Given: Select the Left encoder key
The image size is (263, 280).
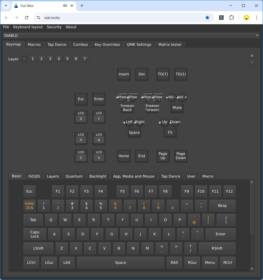Looking at the screenshot, I should coord(129,122).
